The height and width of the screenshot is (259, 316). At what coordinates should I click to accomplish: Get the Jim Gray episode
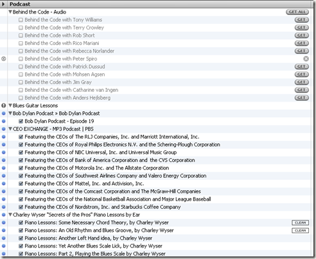(x=302, y=82)
